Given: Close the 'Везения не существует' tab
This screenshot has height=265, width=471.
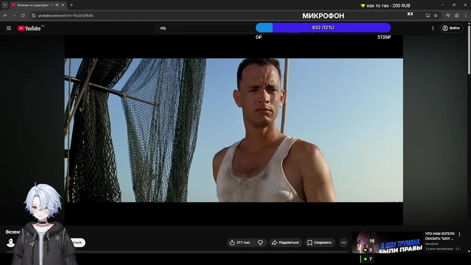Looking at the screenshot, I should pos(63,5).
